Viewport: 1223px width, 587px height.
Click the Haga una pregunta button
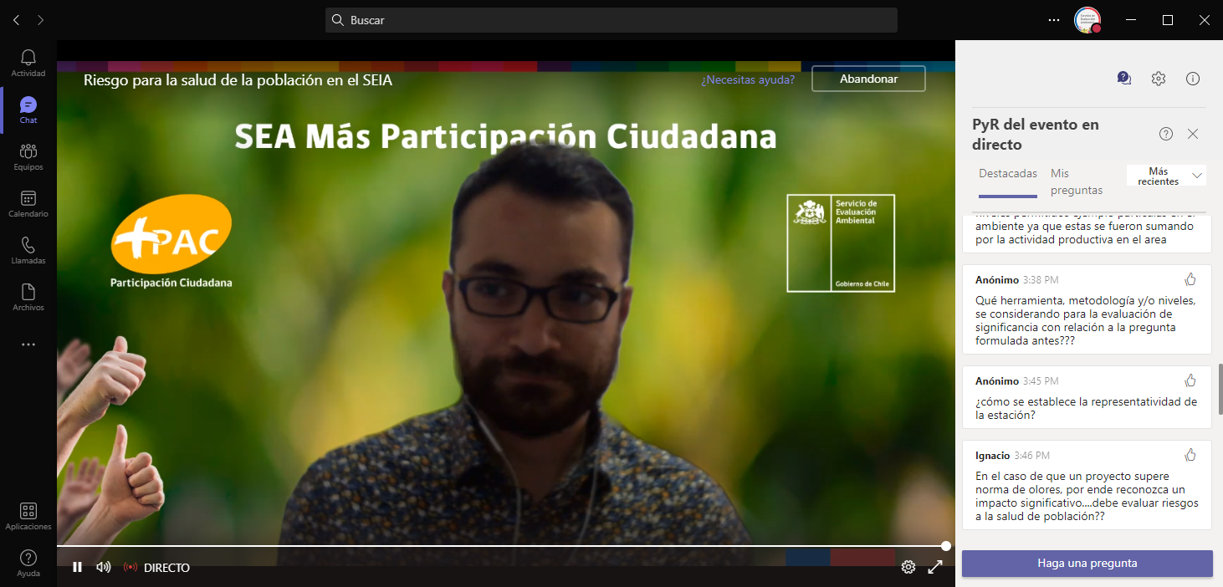[x=1087, y=563]
